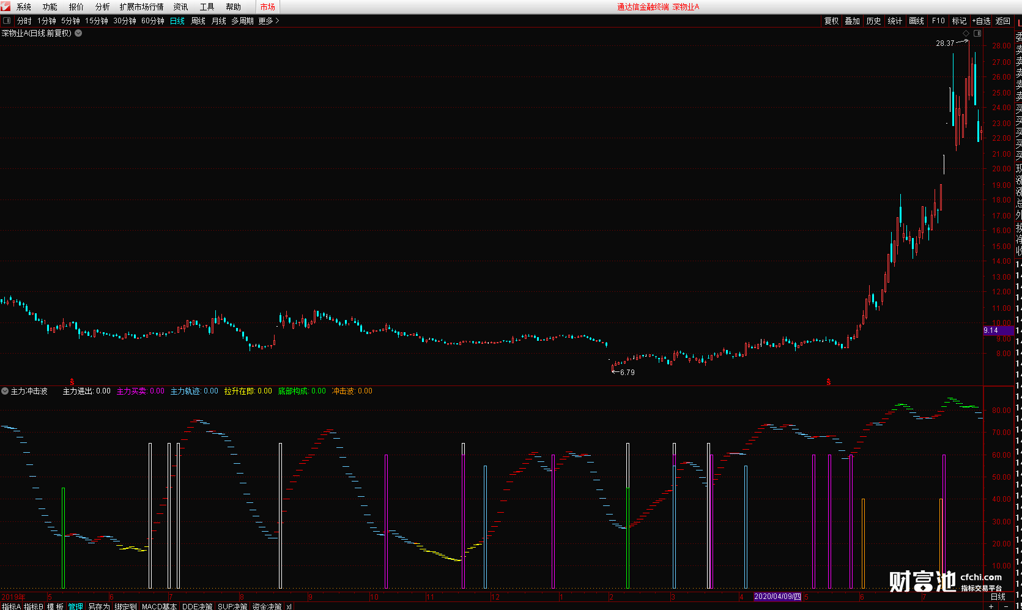Click the 9.14 current price tag
The image size is (1022, 610).
point(998,330)
